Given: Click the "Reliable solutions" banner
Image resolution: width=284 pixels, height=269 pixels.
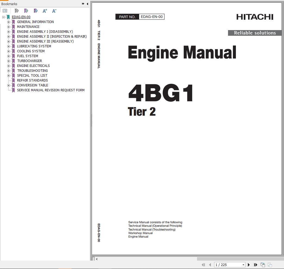Looking at the screenshot, I should pos(255,33).
